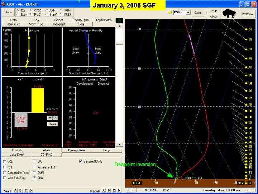This screenshot has width=258, height=194.
Task: Select the EtaW model radio button
Action: [47, 14]
